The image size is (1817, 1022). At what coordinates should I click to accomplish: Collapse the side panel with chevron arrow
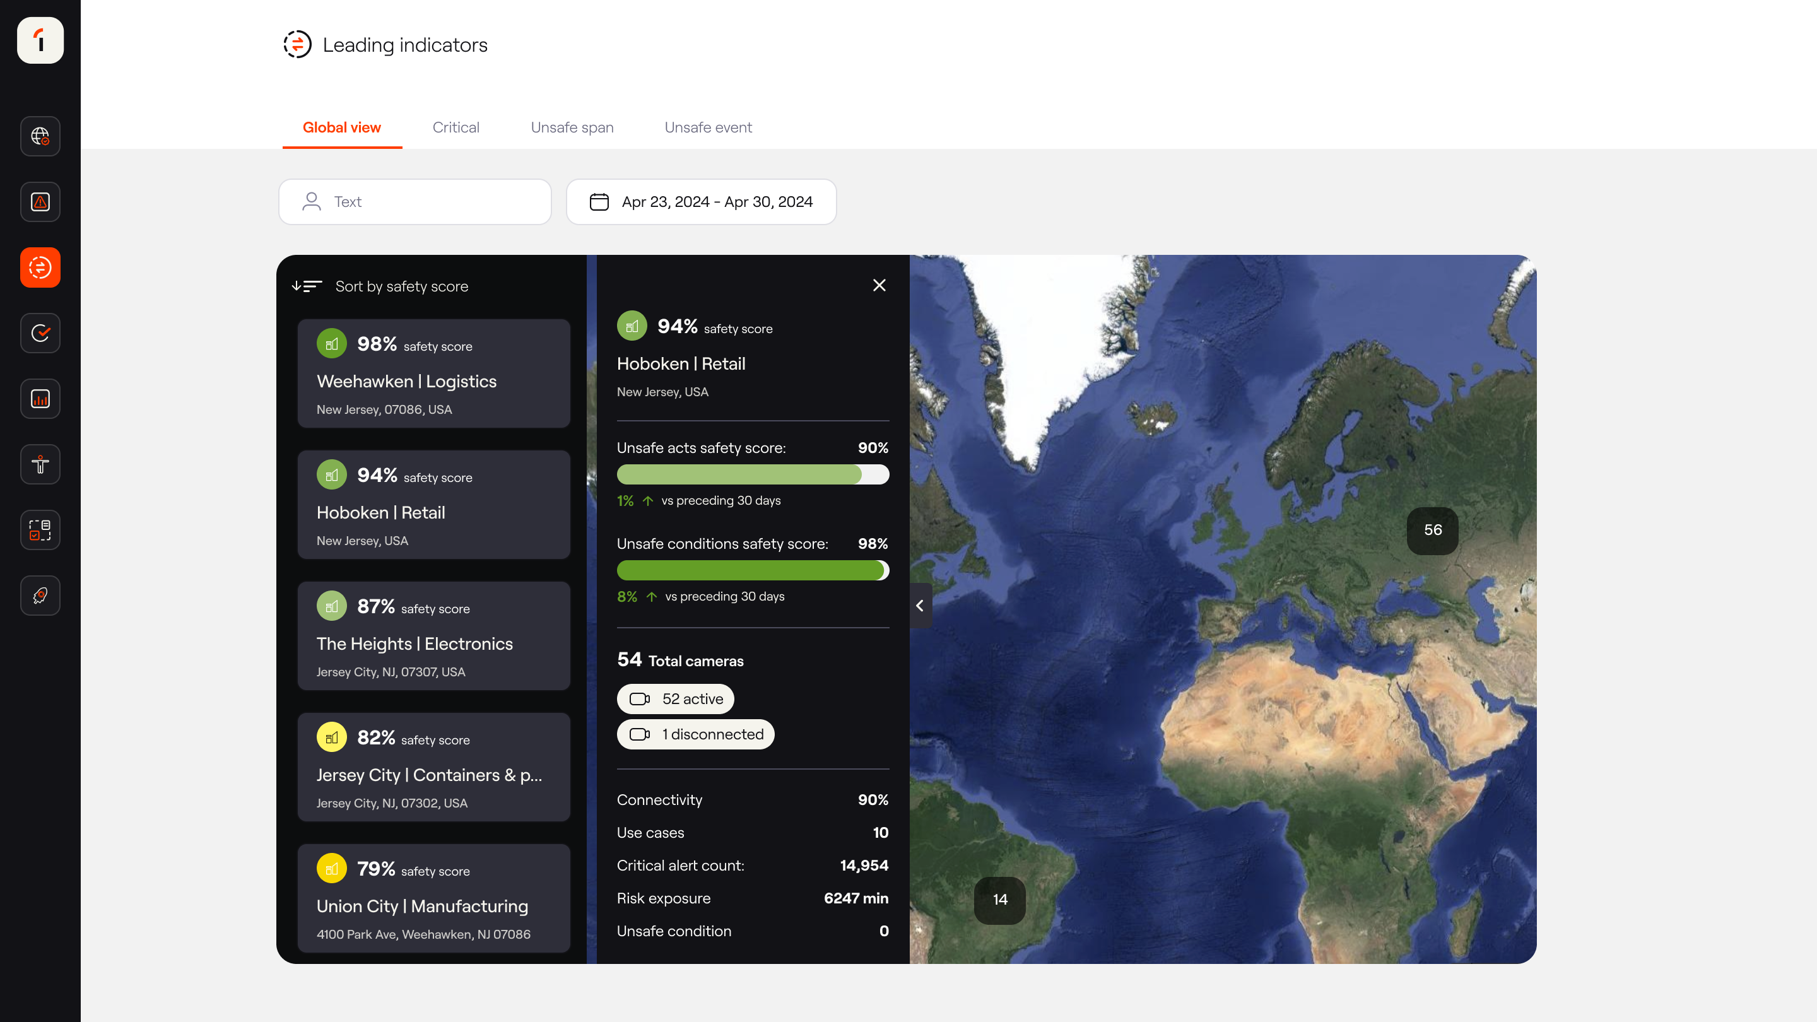click(x=920, y=605)
